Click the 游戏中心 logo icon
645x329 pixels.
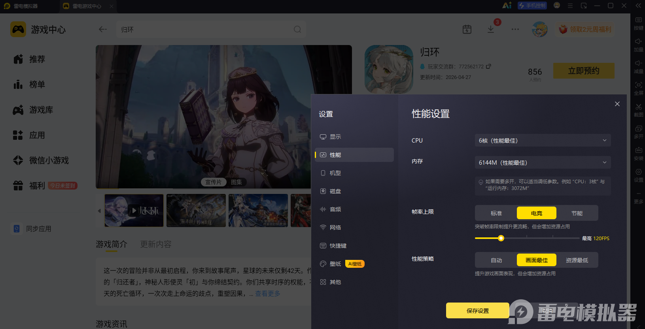[18, 30]
